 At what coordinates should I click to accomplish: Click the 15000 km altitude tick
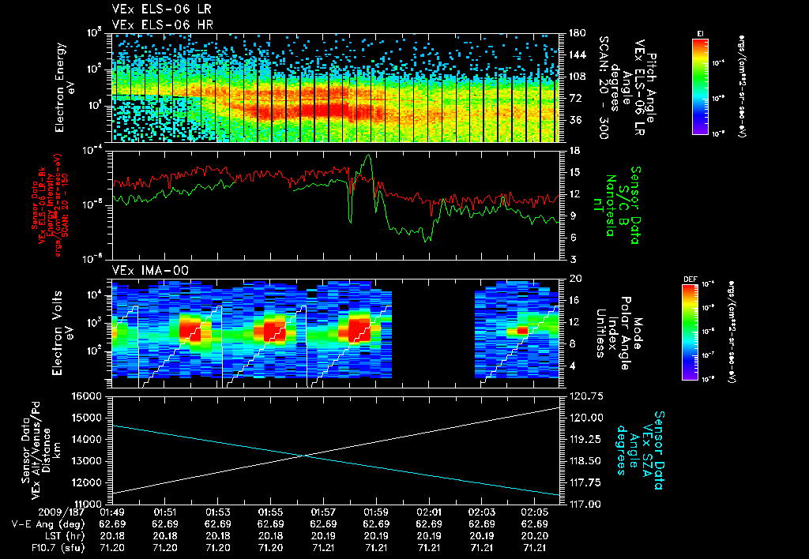pos(87,418)
